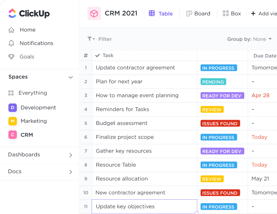Click task Update contractor agreement
The height and width of the screenshot is (214, 277).
[x=135, y=68]
